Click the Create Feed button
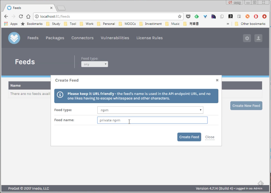 pyautogui.click(x=189, y=137)
